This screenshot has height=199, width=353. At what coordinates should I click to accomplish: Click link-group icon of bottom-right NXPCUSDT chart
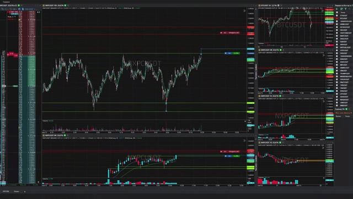(x=260, y=143)
